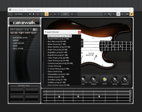Click the copy A to B arrow icon

pos(51,14)
